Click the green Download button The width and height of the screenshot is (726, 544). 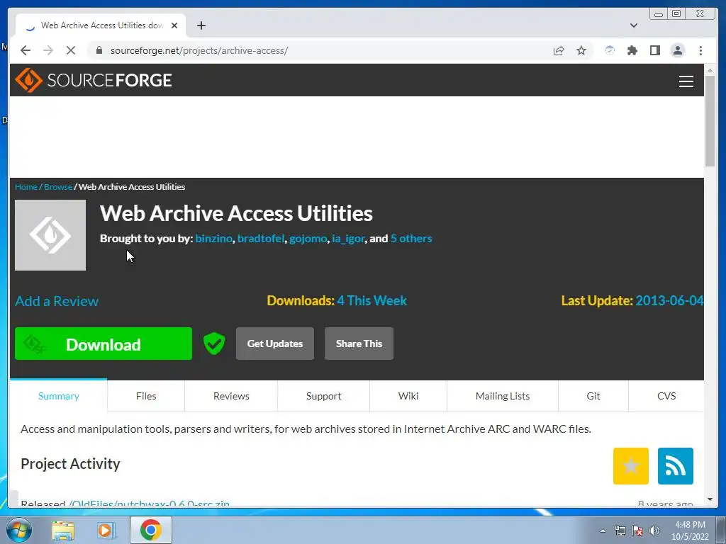[104, 344]
